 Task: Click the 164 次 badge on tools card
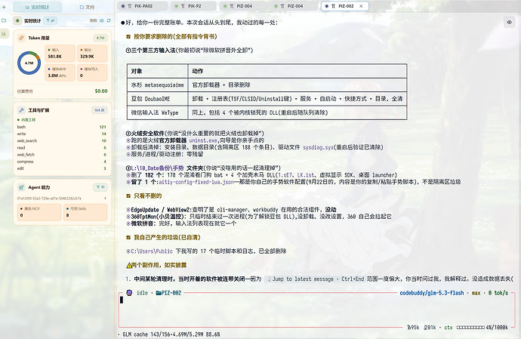point(100,110)
